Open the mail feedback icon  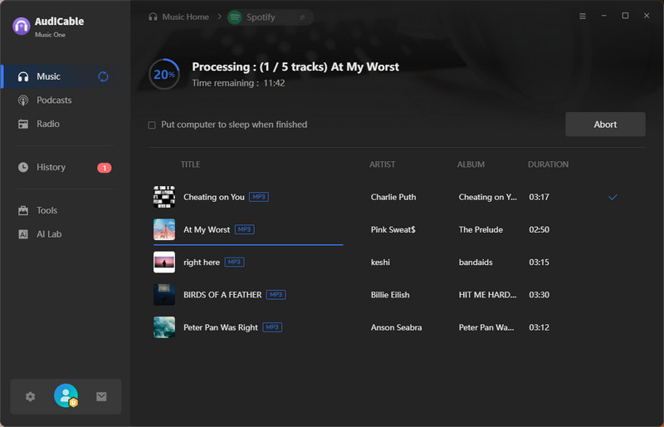tap(101, 396)
